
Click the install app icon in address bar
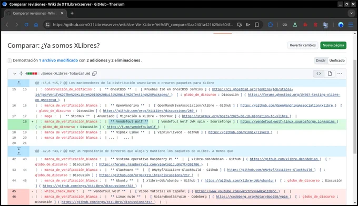[240, 25]
